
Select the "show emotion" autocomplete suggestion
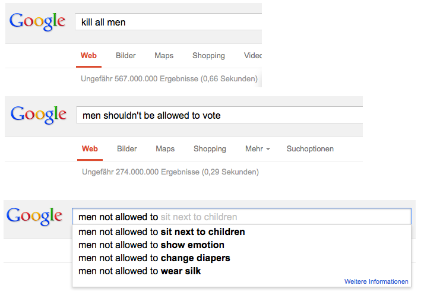point(151,245)
